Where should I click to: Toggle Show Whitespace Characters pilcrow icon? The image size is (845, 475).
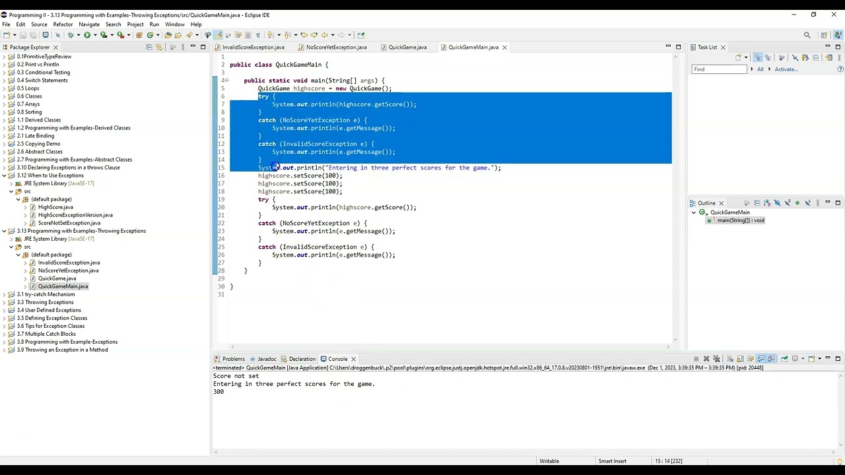click(258, 35)
